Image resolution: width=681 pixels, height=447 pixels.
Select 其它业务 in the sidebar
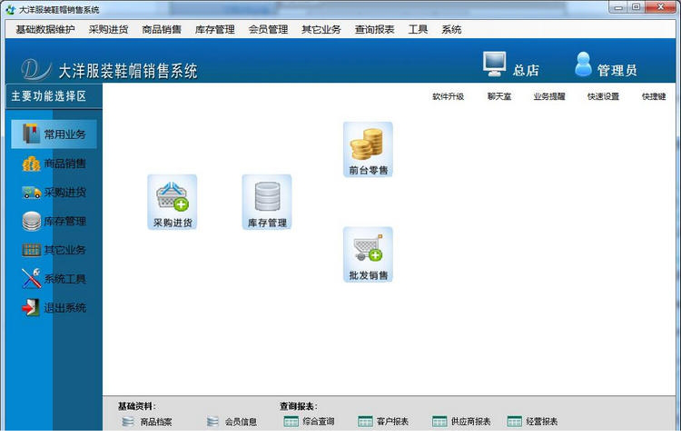pyautogui.click(x=54, y=250)
